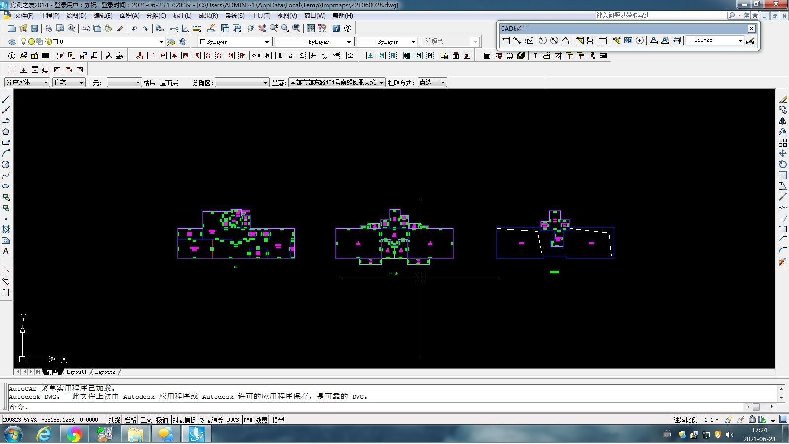The image size is (789, 444).
Task: Switch to the Layout2 tab
Action: (105, 372)
